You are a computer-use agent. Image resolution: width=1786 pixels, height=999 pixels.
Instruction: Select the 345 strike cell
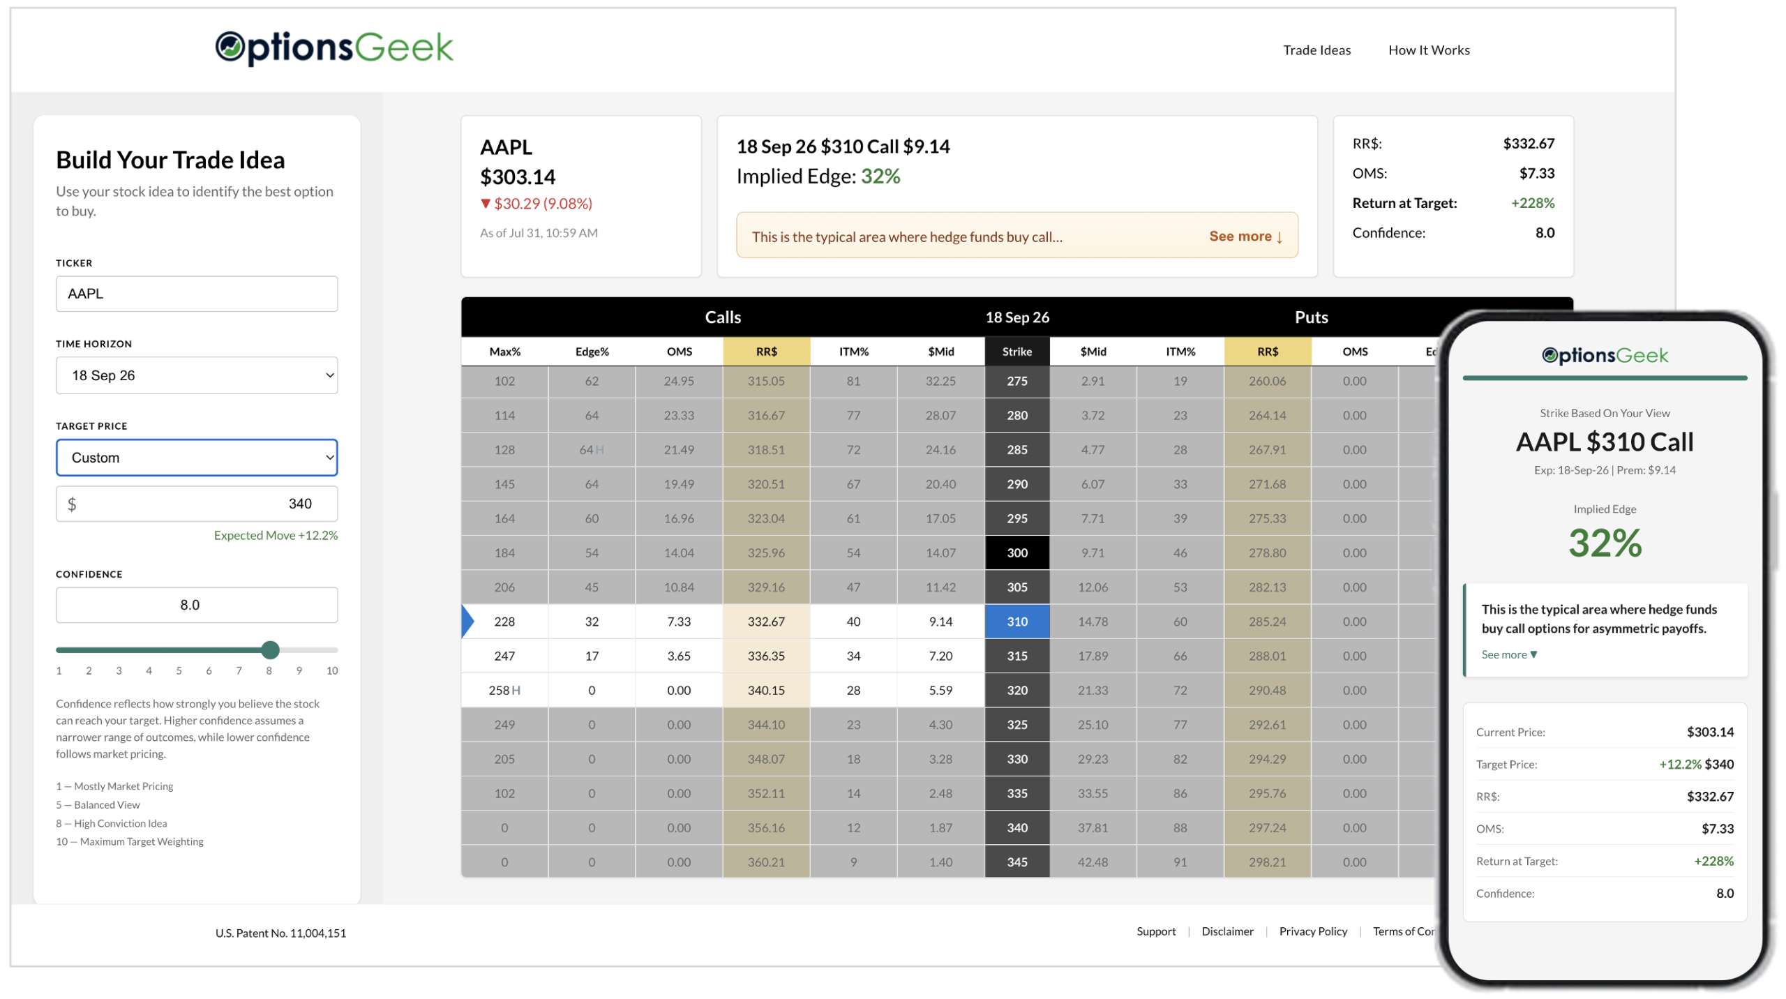click(x=1017, y=862)
